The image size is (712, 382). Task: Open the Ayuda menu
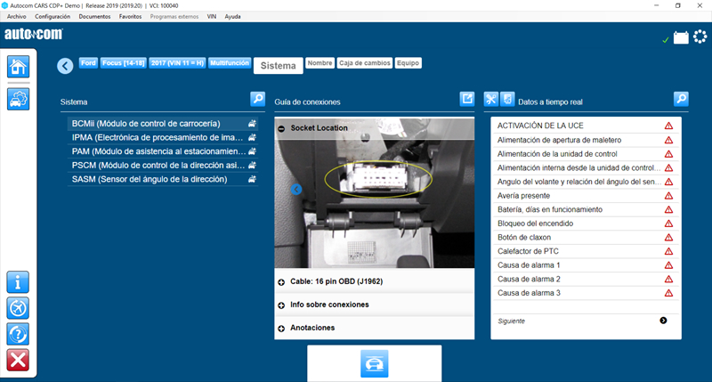tap(232, 16)
